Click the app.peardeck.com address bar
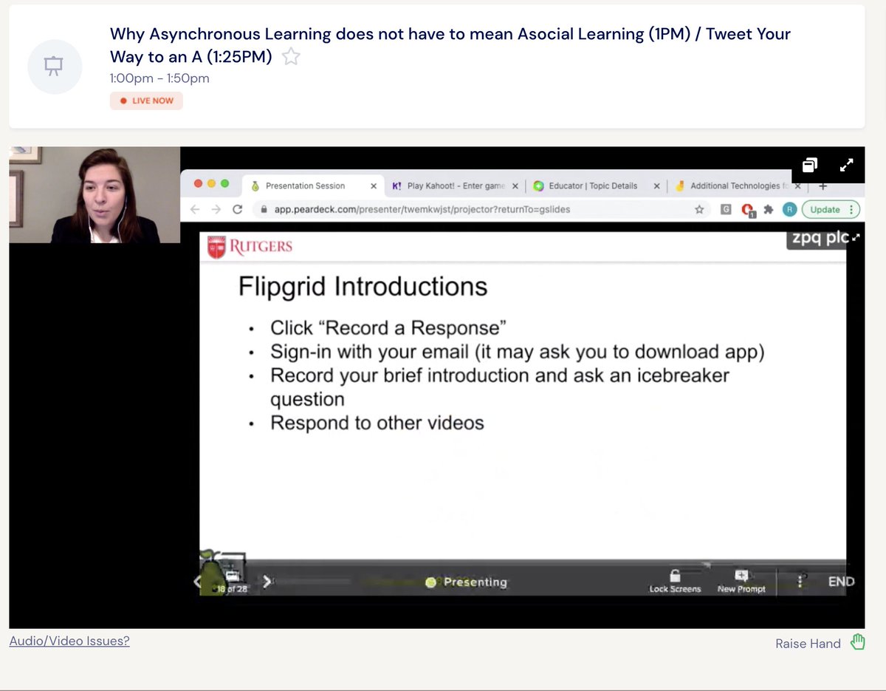Screen dimensions: 886x691 [481, 210]
